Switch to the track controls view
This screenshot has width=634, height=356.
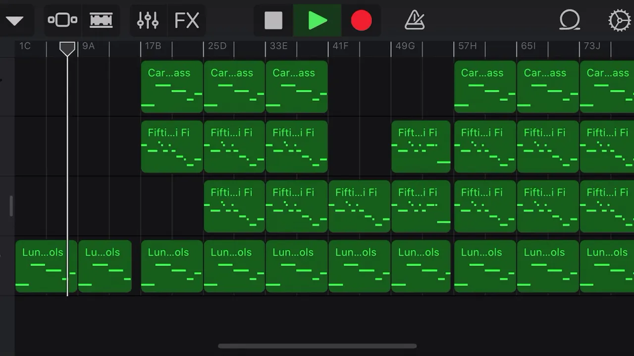pyautogui.click(x=62, y=20)
